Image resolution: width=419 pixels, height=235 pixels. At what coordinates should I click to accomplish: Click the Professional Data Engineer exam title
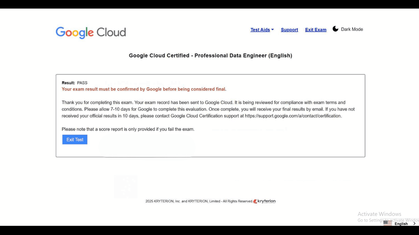click(x=210, y=56)
